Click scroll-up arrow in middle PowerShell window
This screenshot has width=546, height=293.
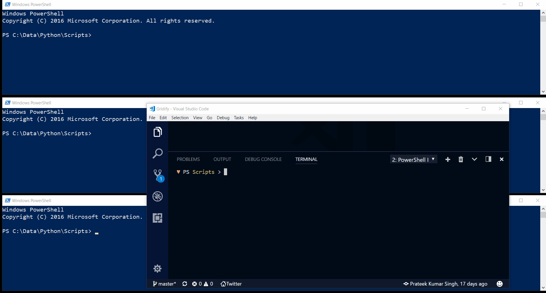point(543,111)
